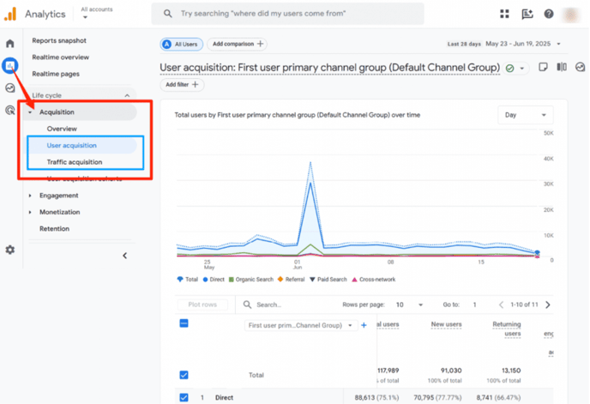Collapse the Life cycle section
Image resolution: width=590 pixels, height=404 pixels.
pyautogui.click(x=127, y=95)
